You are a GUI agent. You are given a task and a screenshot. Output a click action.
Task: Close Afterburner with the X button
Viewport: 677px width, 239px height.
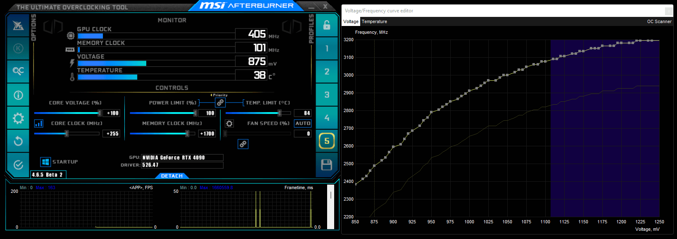click(325, 6)
